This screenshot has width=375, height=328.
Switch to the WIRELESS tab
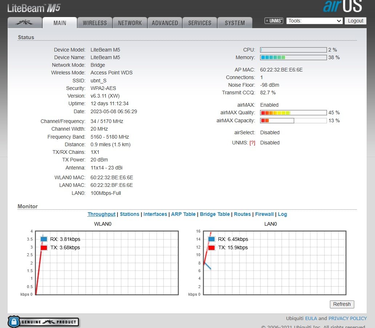(95, 23)
